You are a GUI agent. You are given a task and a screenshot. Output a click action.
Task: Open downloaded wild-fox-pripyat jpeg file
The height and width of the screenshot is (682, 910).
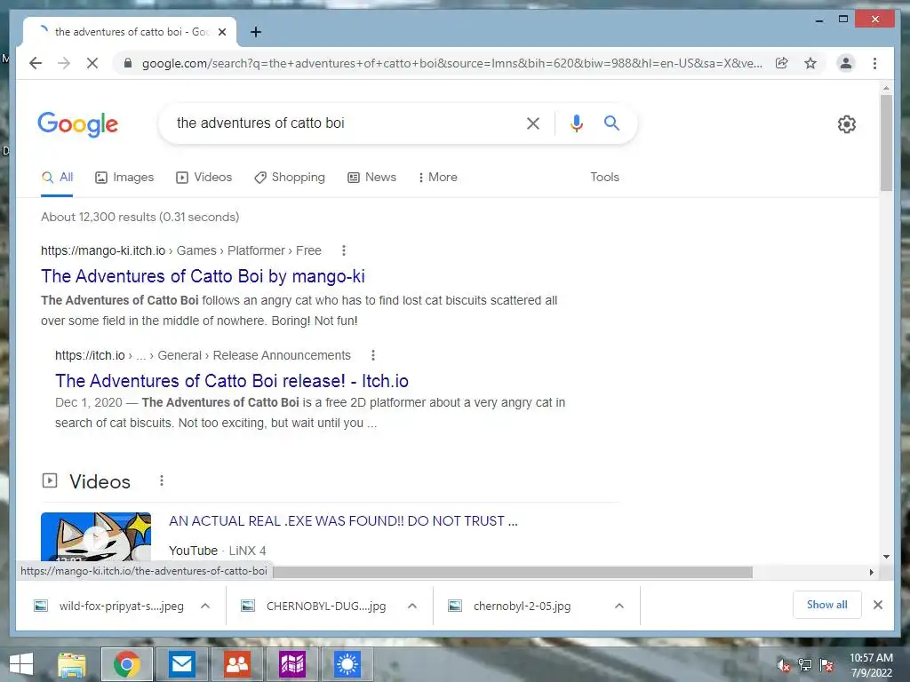tap(109, 606)
